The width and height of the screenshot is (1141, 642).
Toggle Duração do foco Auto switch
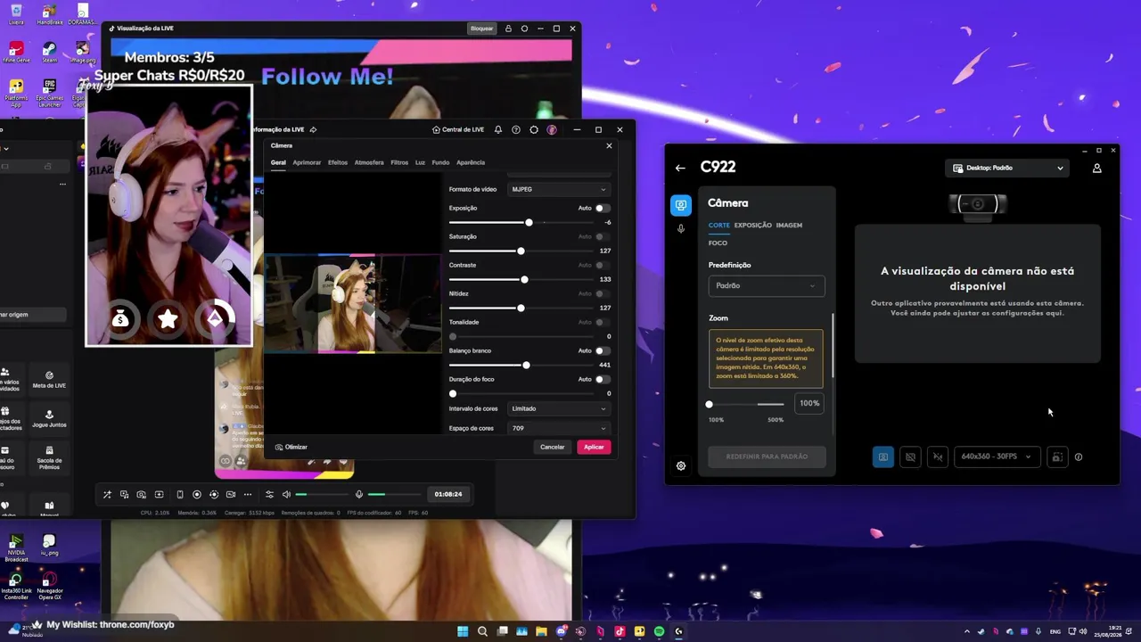click(x=603, y=379)
